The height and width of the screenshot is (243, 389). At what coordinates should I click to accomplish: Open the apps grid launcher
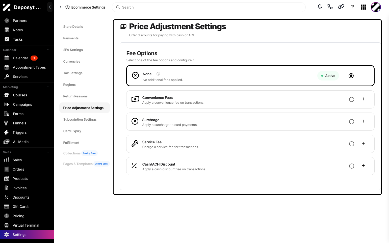pyautogui.click(x=363, y=7)
